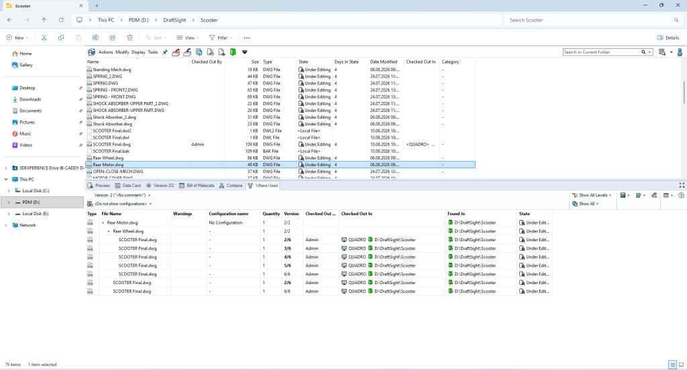687x370 pixels.
Task: Toggle the Details pane button
Action: click(668, 38)
